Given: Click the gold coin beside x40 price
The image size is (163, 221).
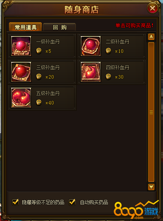Looking at the screenshot, I should (39, 102).
